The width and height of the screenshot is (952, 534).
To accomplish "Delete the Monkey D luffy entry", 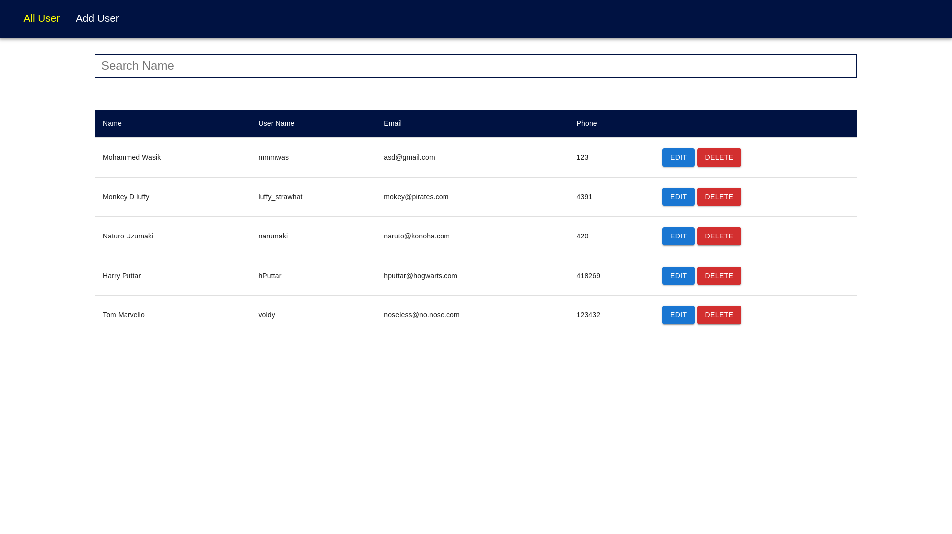I will [718, 197].
